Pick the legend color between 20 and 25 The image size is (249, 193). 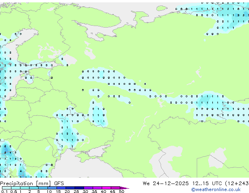click(x=70, y=188)
